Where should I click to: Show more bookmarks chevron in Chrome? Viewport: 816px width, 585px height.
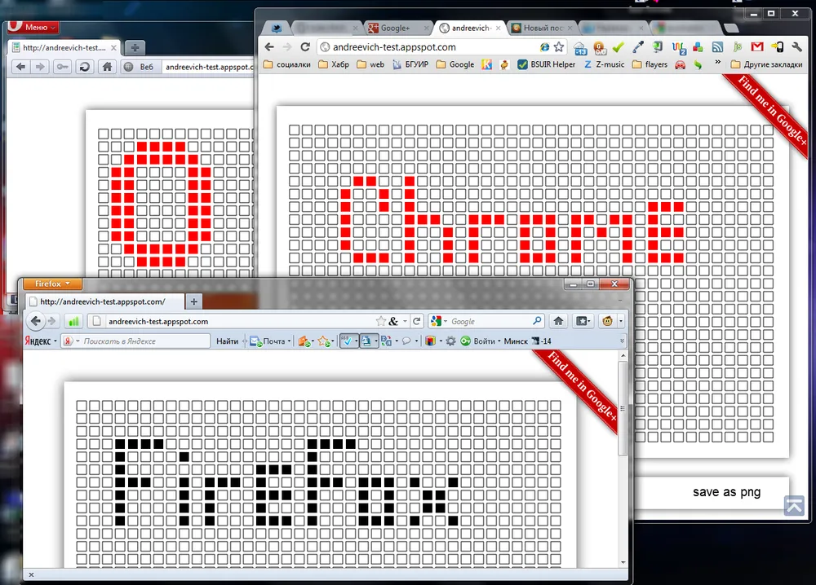(717, 63)
